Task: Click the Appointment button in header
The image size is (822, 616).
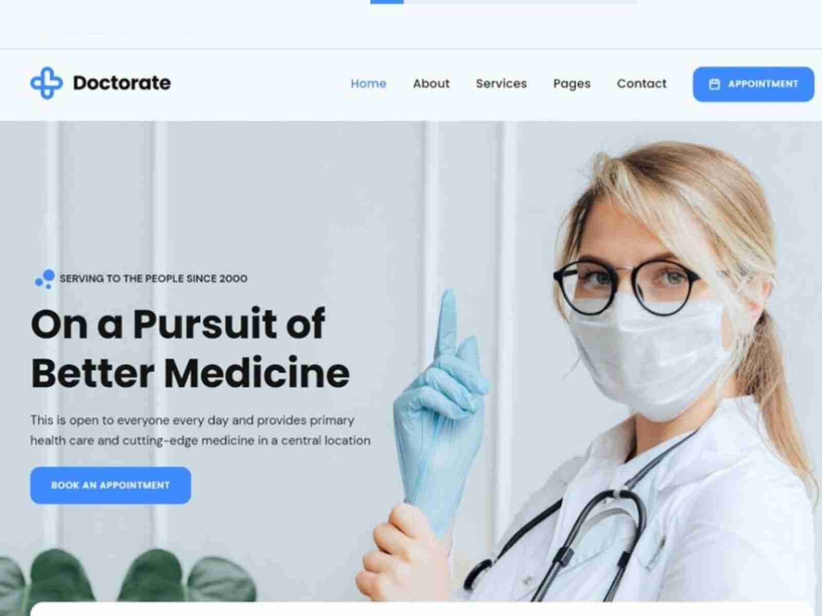Action: (753, 84)
